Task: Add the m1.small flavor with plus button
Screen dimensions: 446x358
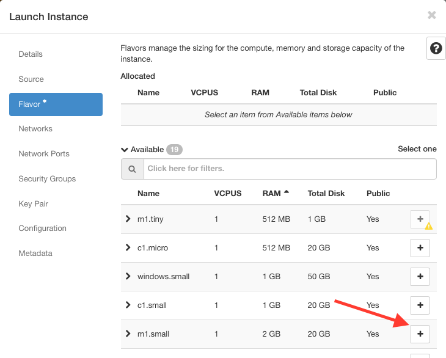Action: click(420, 334)
